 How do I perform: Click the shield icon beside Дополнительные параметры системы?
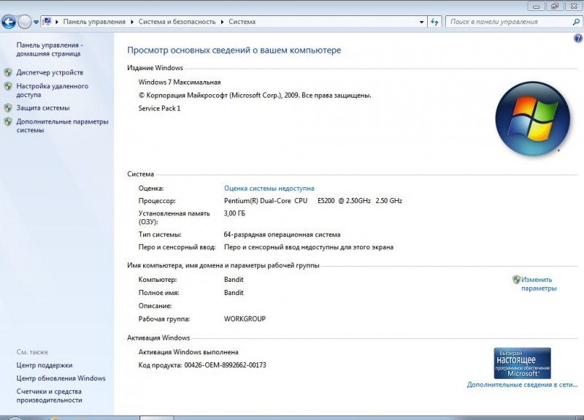[8, 121]
